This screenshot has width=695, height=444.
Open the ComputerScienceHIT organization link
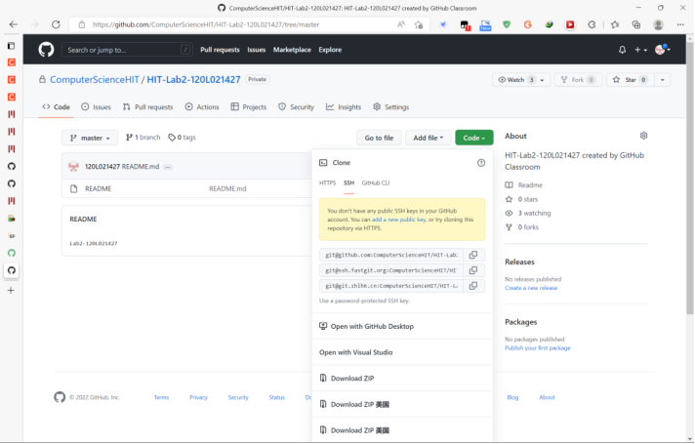coord(95,80)
